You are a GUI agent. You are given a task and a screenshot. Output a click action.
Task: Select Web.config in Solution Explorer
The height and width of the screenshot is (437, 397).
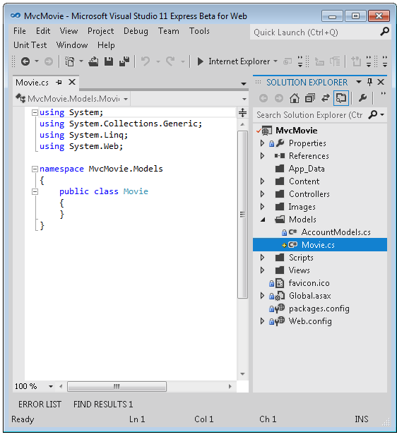[310, 321]
